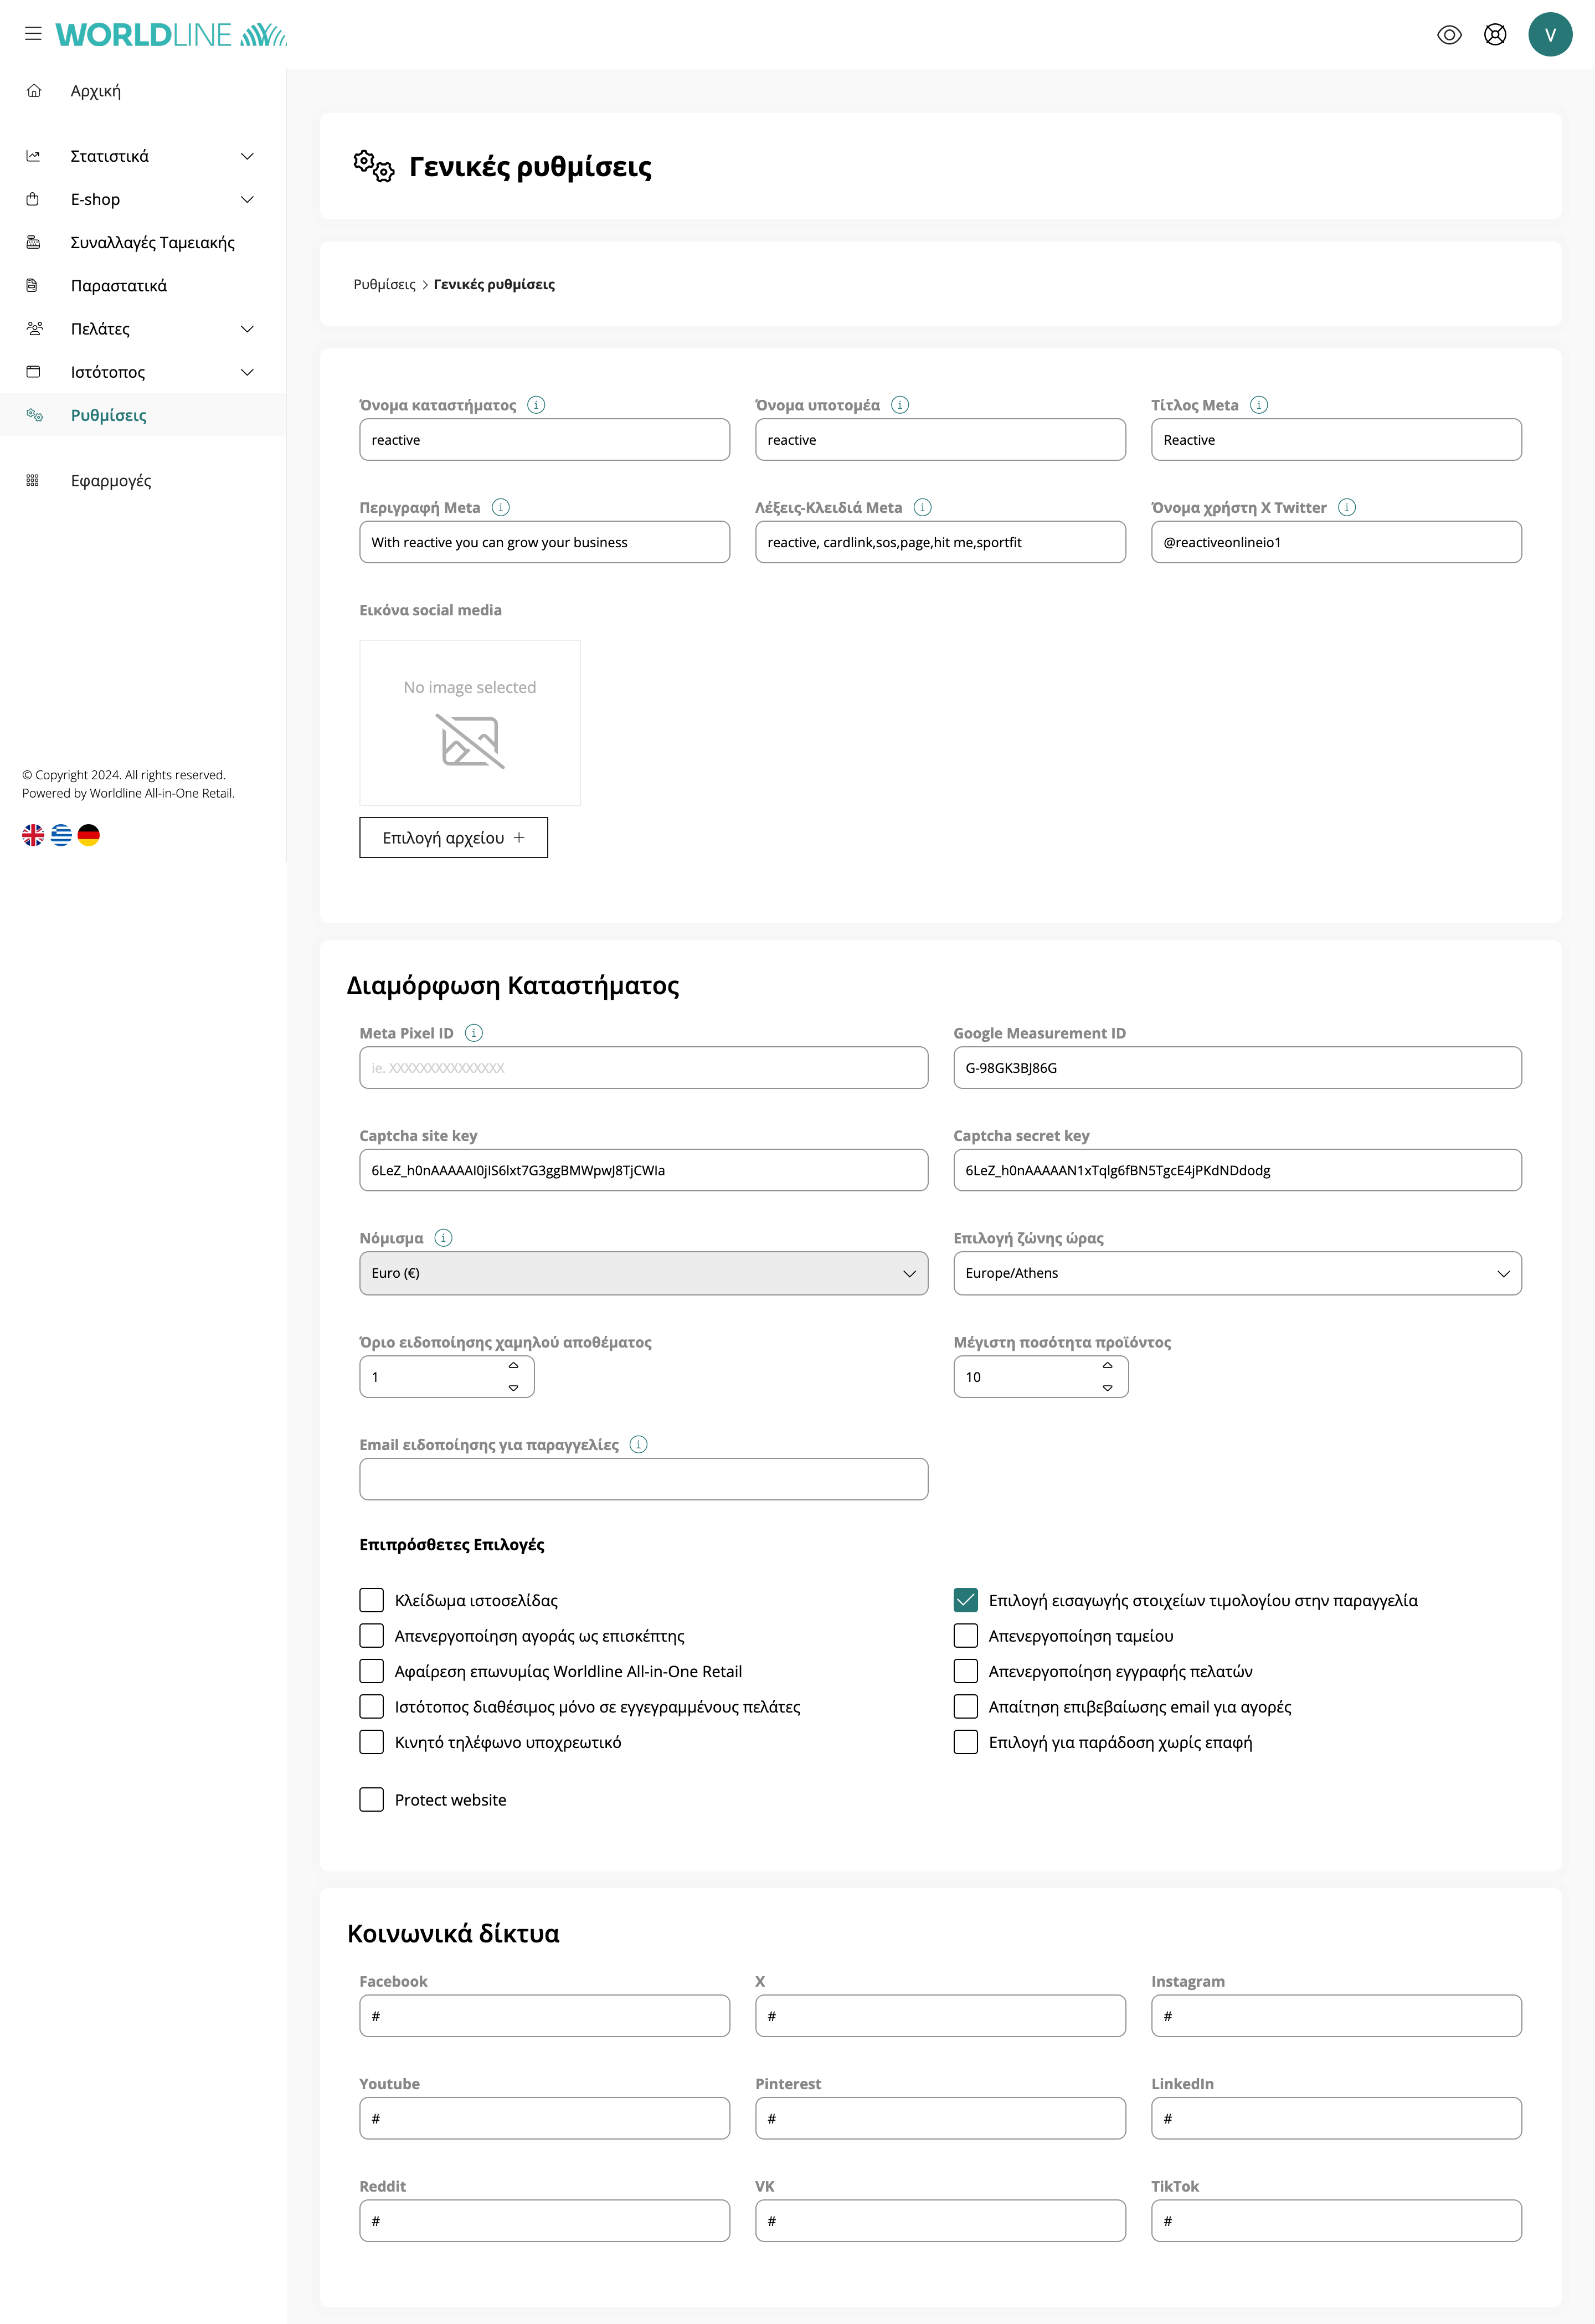1595x2324 pixels.
Task: Go to Εφαρμογές in the sidebar
Action: coord(111,481)
